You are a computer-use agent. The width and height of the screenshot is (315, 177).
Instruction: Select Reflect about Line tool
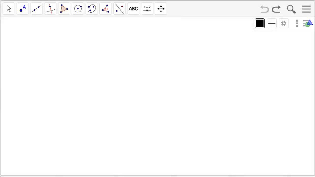119,9
